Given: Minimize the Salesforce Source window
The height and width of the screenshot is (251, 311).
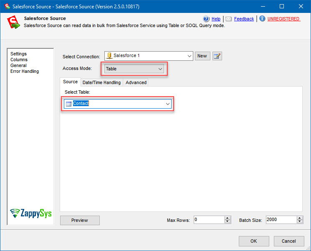Looking at the screenshot, I should pos(263,6).
